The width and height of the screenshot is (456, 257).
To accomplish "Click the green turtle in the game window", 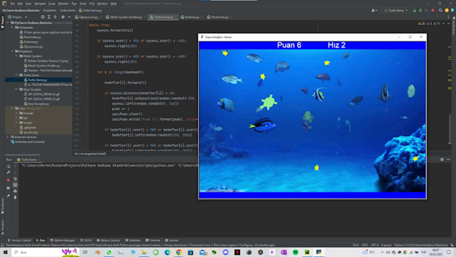I will click(x=268, y=103).
